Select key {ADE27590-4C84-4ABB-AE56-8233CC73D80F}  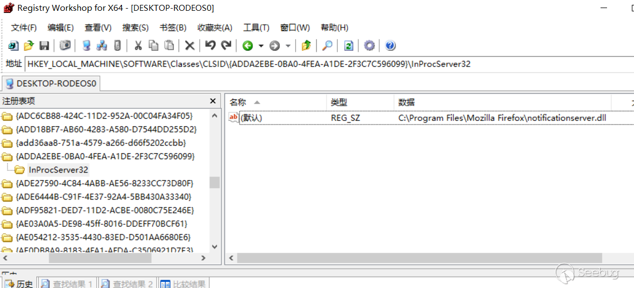click(x=104, y=183)
